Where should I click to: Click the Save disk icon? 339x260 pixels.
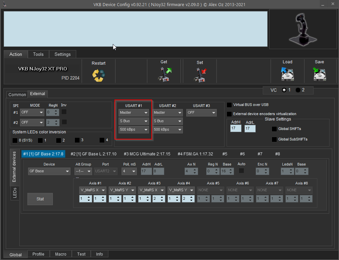[x=319, y=74]
